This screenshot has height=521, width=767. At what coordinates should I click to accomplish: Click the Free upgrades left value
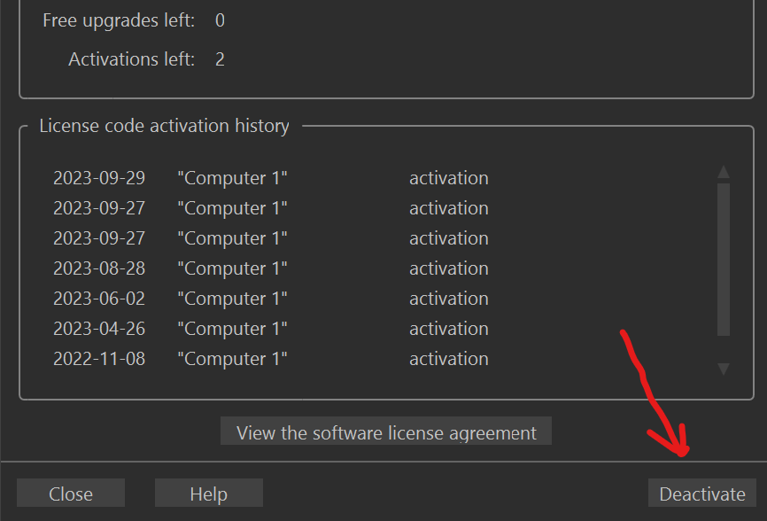point(220,19)
